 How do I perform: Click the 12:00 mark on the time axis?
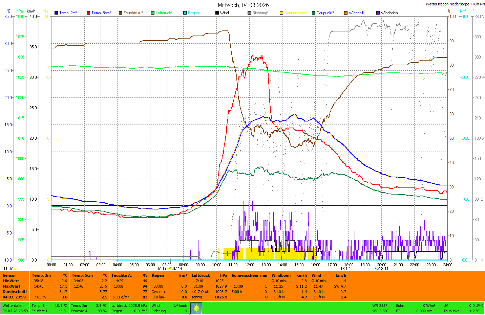pos(250,265)
